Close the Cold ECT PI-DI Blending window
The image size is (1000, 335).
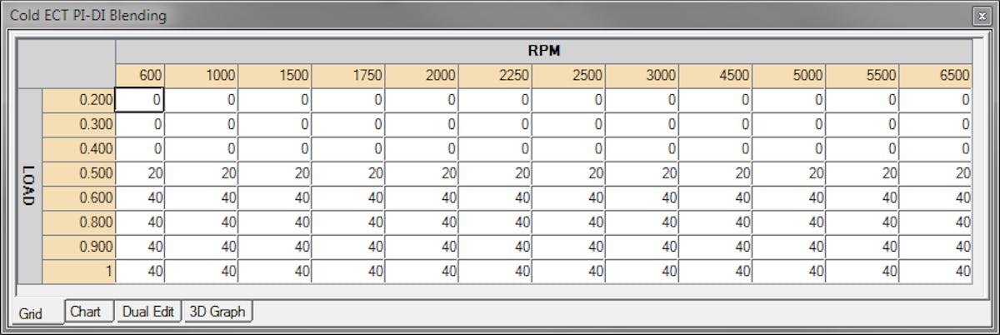click(x=981, y=16)
